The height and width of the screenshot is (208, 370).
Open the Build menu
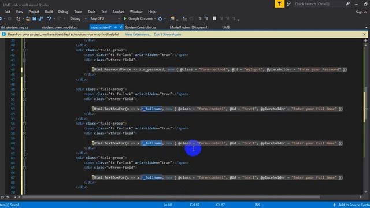pos(49,12)
